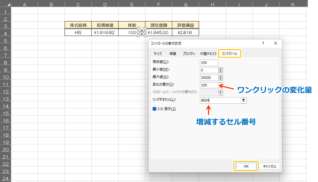Close the コントロールの書式設定 dialog with X
Image resolution: width=318 pixels, height=182 pixels.
point(275,44)
